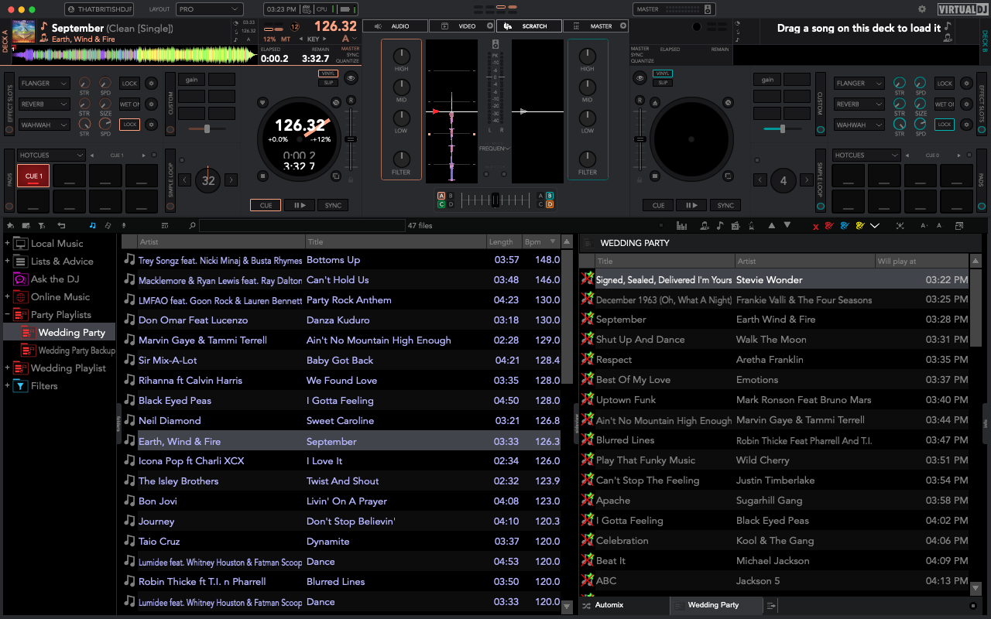
Task: Click deck B SYNC button
Action: [725, 205]
